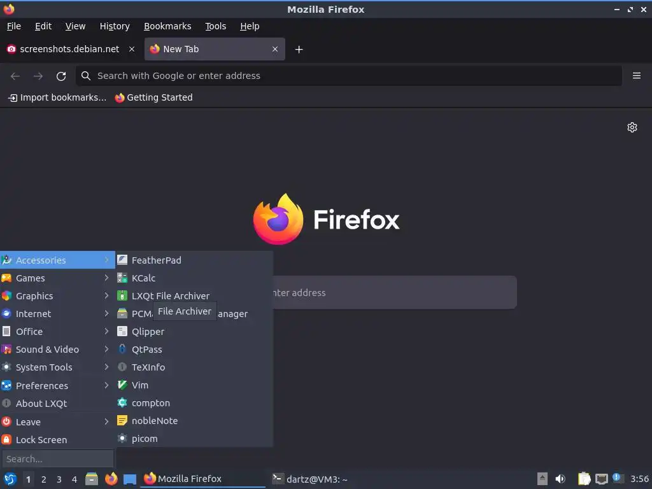Image resolution: width=652 pixels, height=489 pixels.
Task: Open the File menu
Action: click(14, 26)
